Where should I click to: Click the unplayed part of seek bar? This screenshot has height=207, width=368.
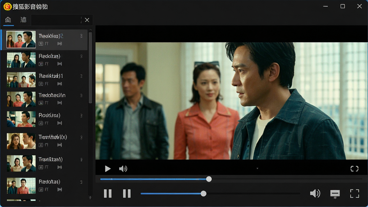[287, 179]
